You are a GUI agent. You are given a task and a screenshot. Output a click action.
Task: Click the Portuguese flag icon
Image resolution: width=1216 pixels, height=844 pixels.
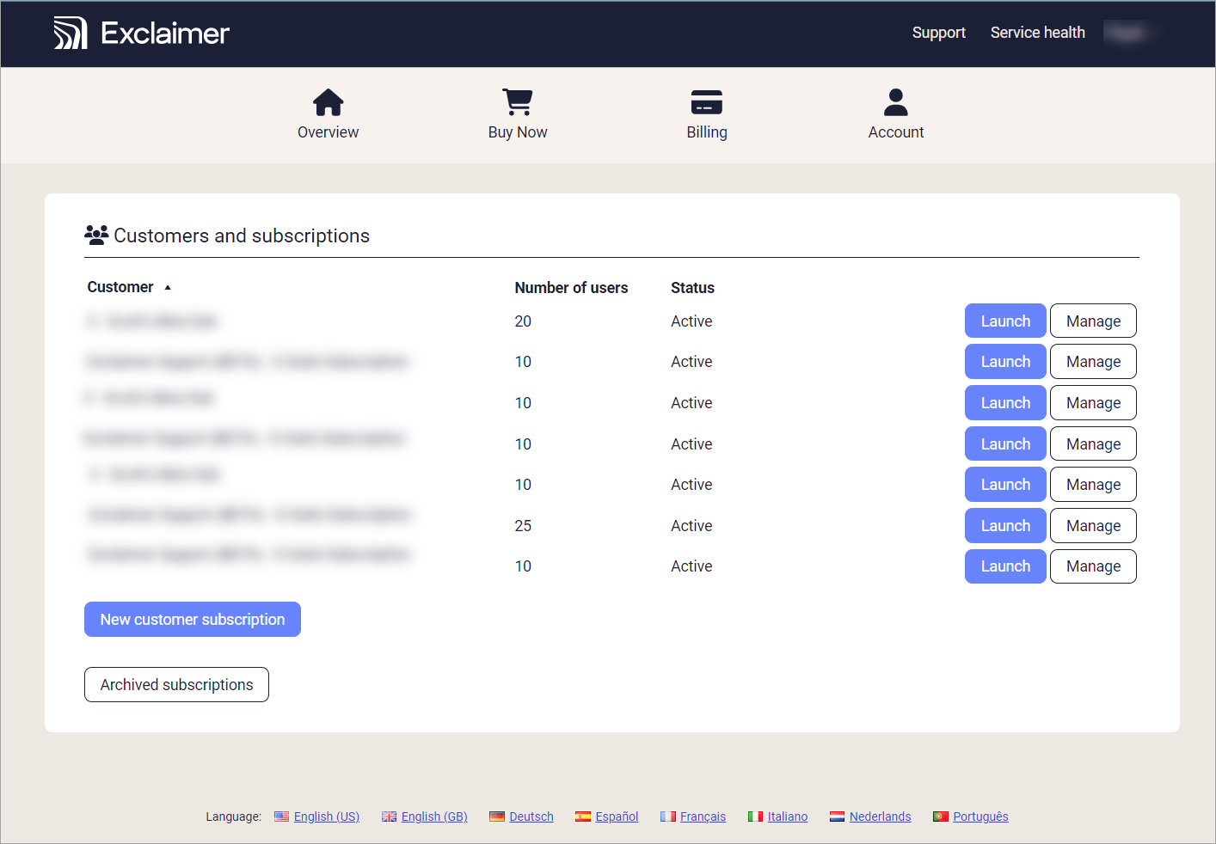point(940,816)
